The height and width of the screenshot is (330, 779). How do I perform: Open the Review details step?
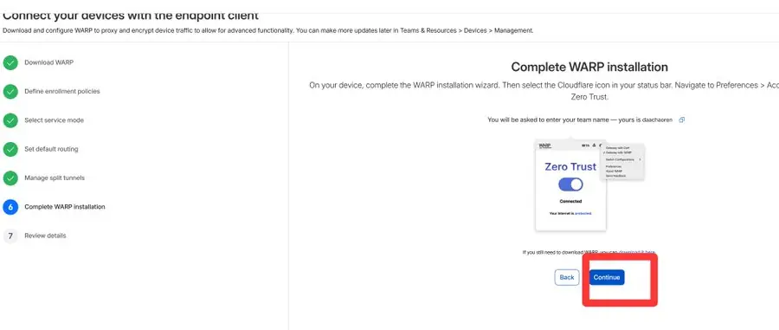pyautogui.click(x=45, y=236)
